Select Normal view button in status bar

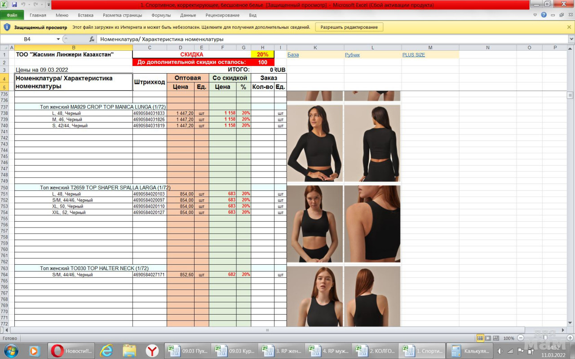(480, 338)
